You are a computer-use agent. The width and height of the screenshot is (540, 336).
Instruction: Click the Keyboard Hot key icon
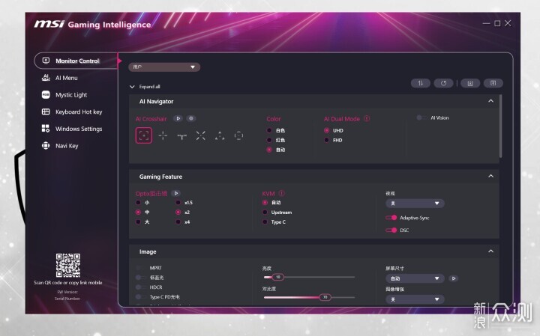[46, 112]
